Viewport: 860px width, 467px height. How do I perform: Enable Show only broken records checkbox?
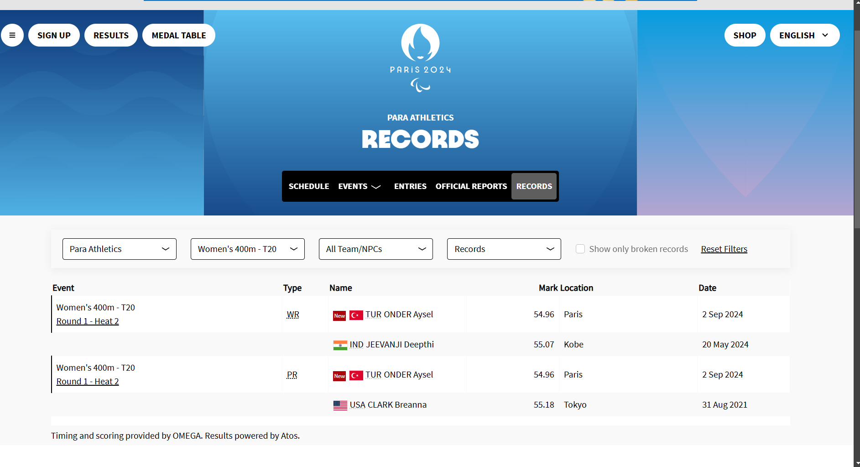[x=580, y=249]
